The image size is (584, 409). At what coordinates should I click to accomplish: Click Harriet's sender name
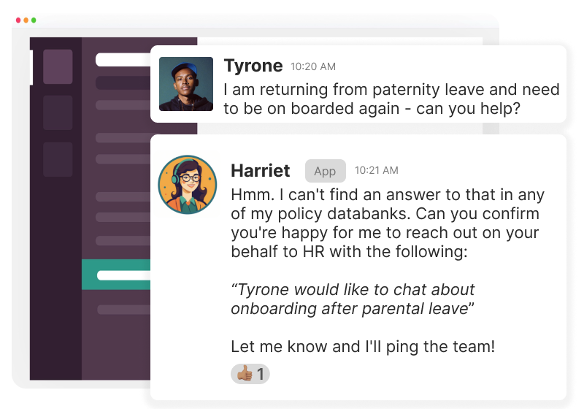pyautogui.click(x=260, y=171)
